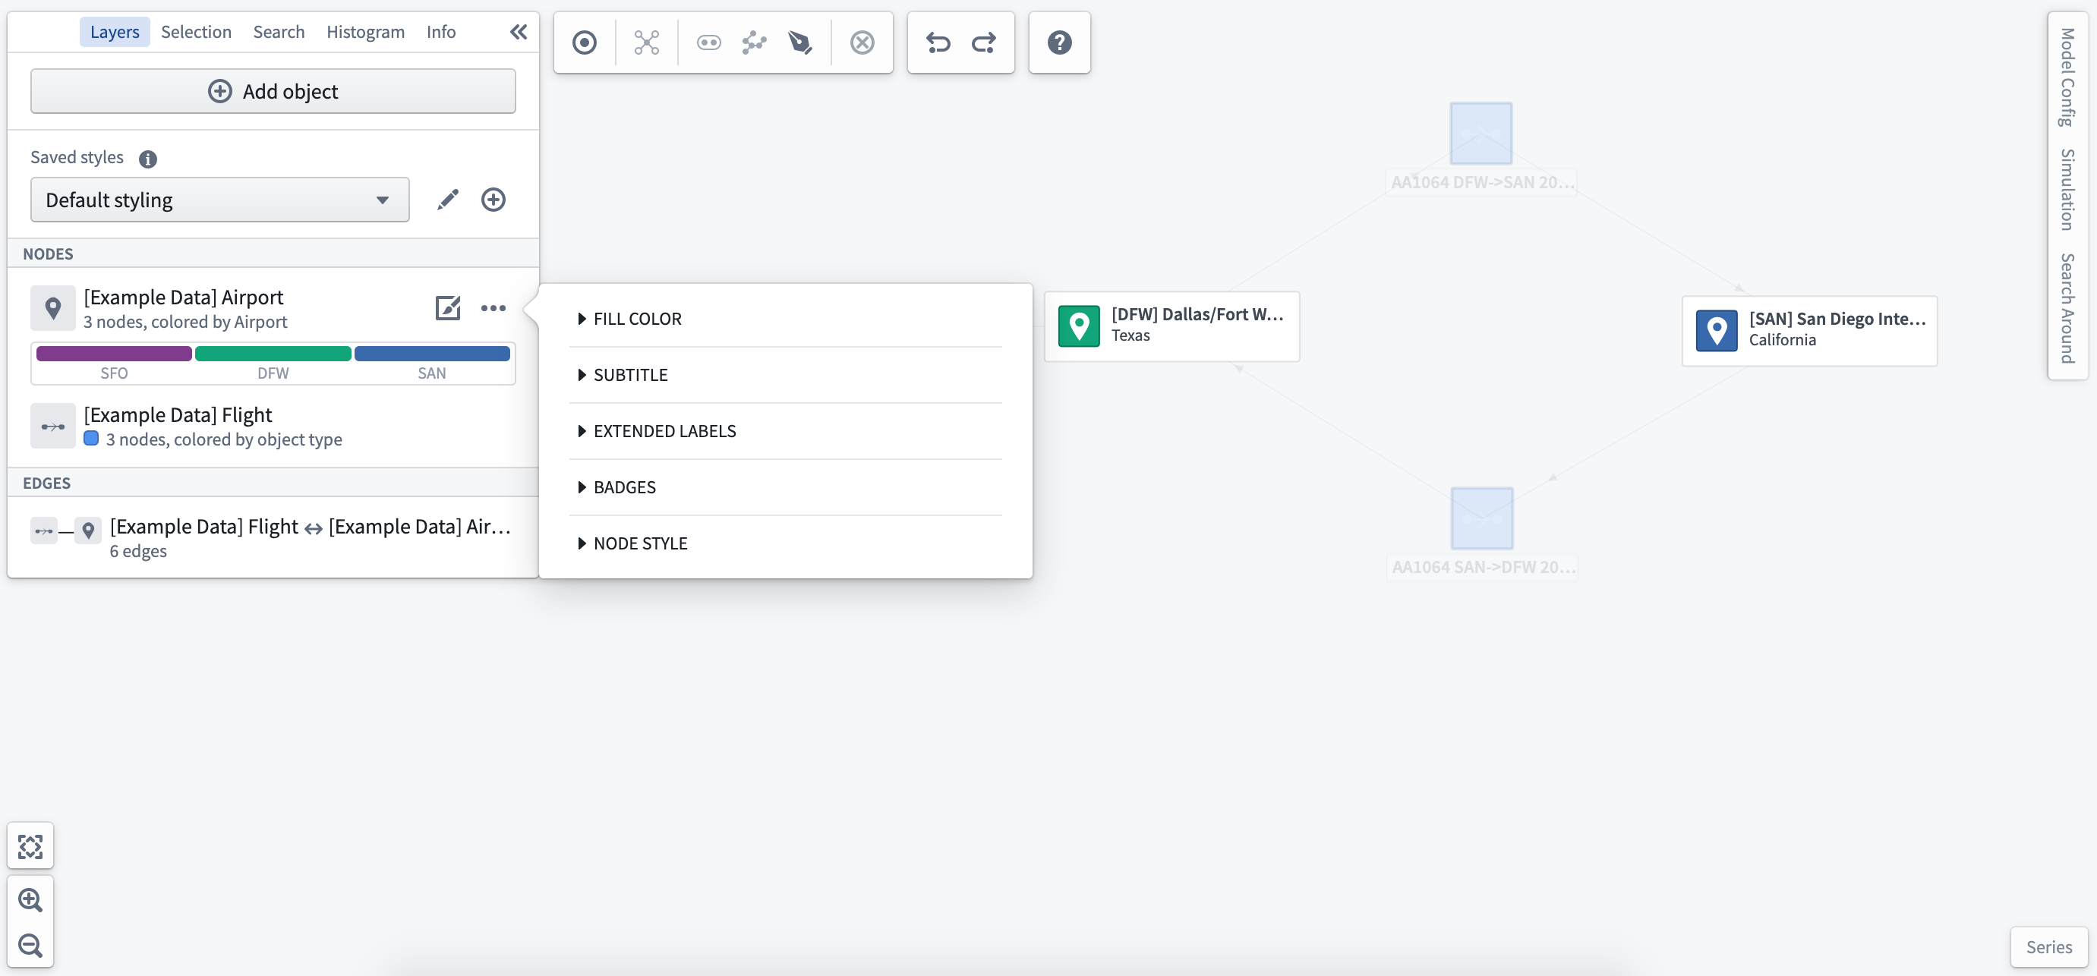Select the DFW Dallas/Fort Worth node
The height and width of the screenshot is (976, 2097).
1171,326
